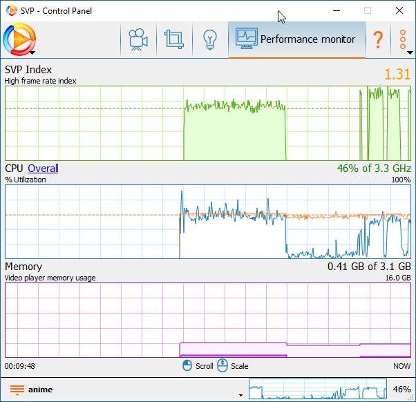
Task: Click inside the SVP Index graph
Action: tap(207, 124)
